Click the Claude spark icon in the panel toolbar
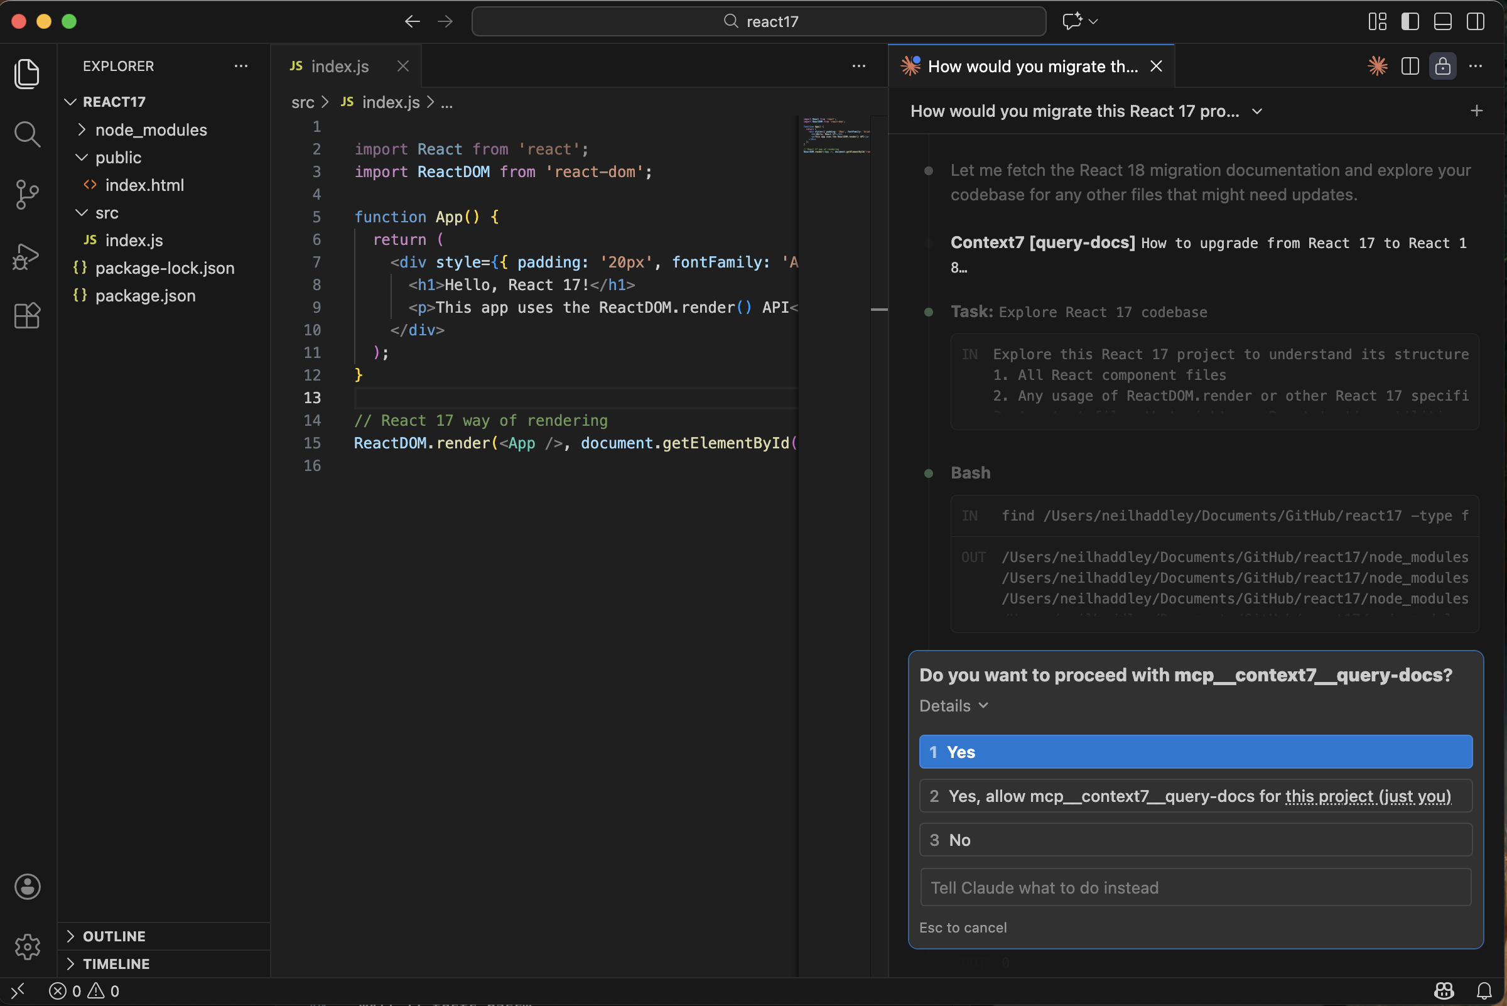Image resolution: width=1507 pixels, height=1006 pixels. (1377, 65)
